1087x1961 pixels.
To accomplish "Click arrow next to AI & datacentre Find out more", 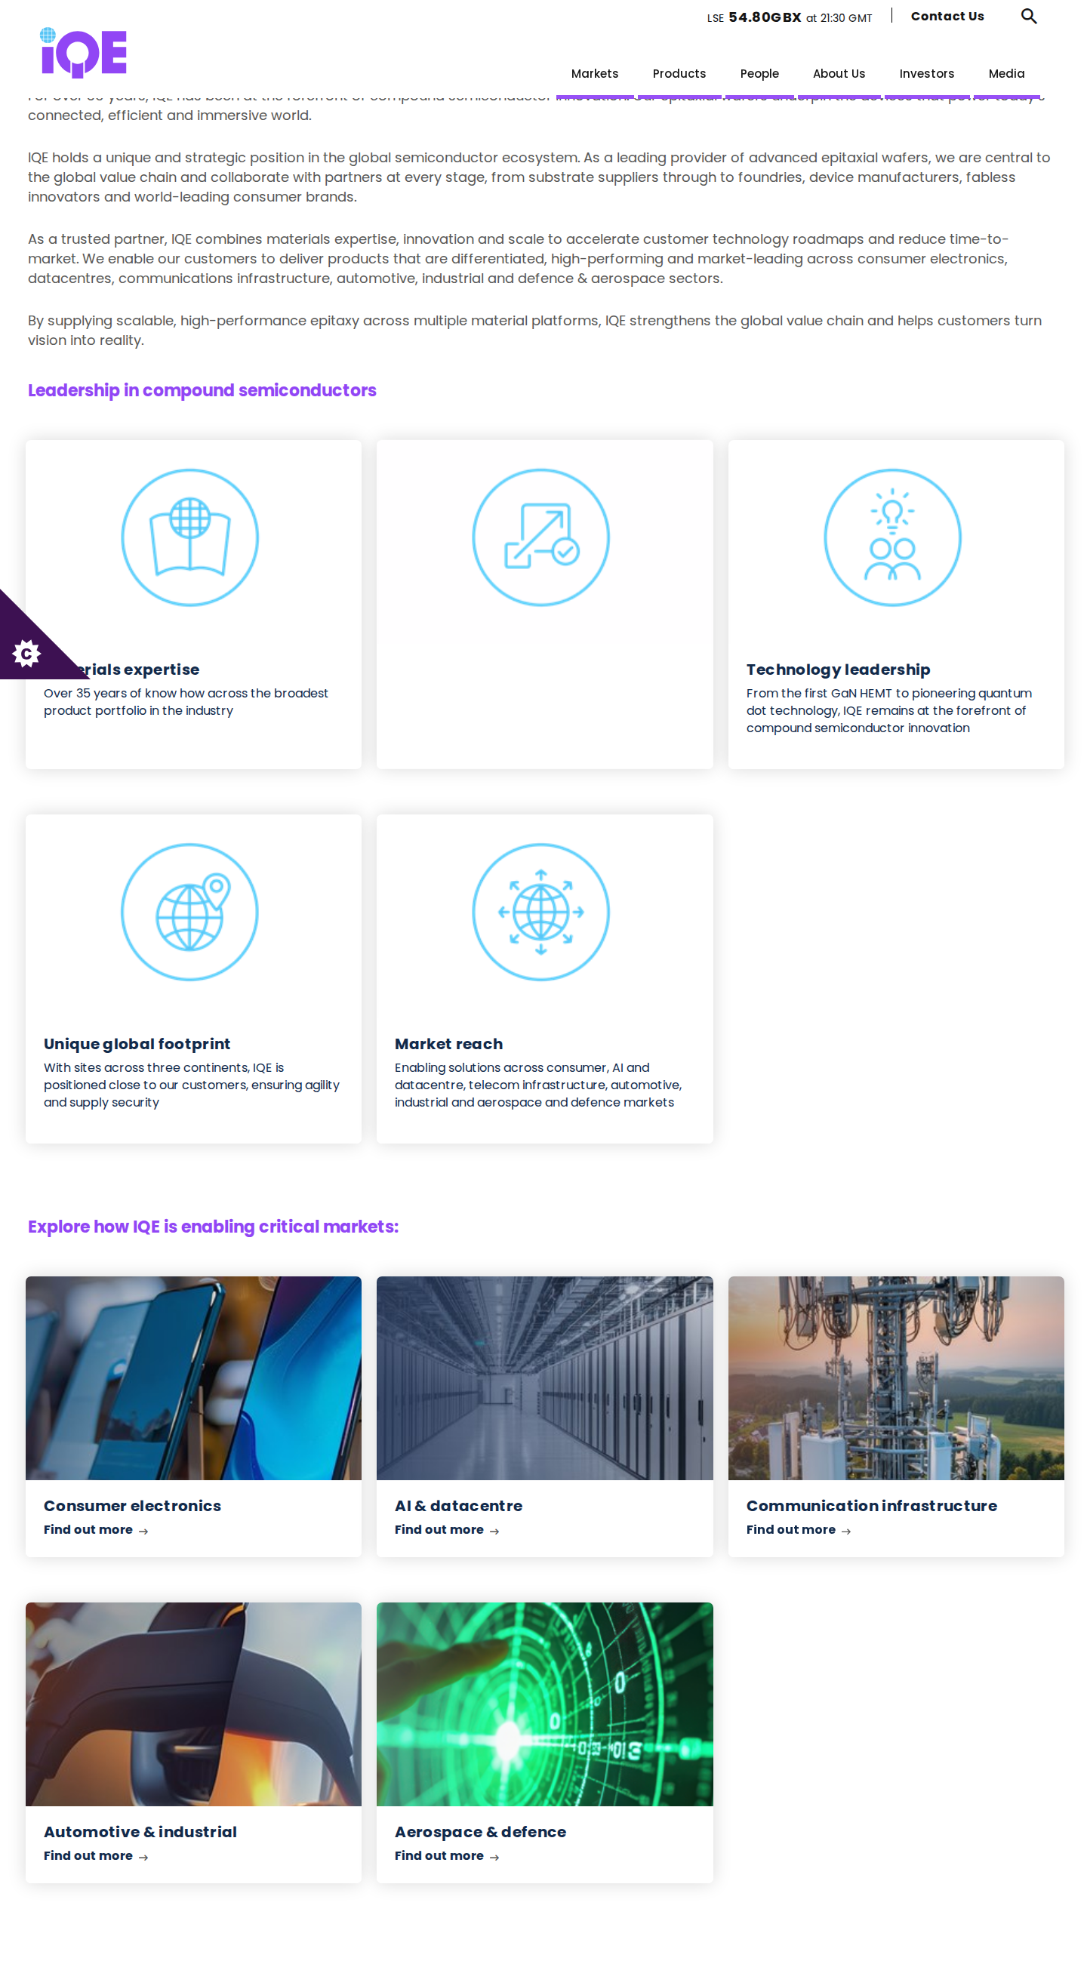I will [494, 1531].
